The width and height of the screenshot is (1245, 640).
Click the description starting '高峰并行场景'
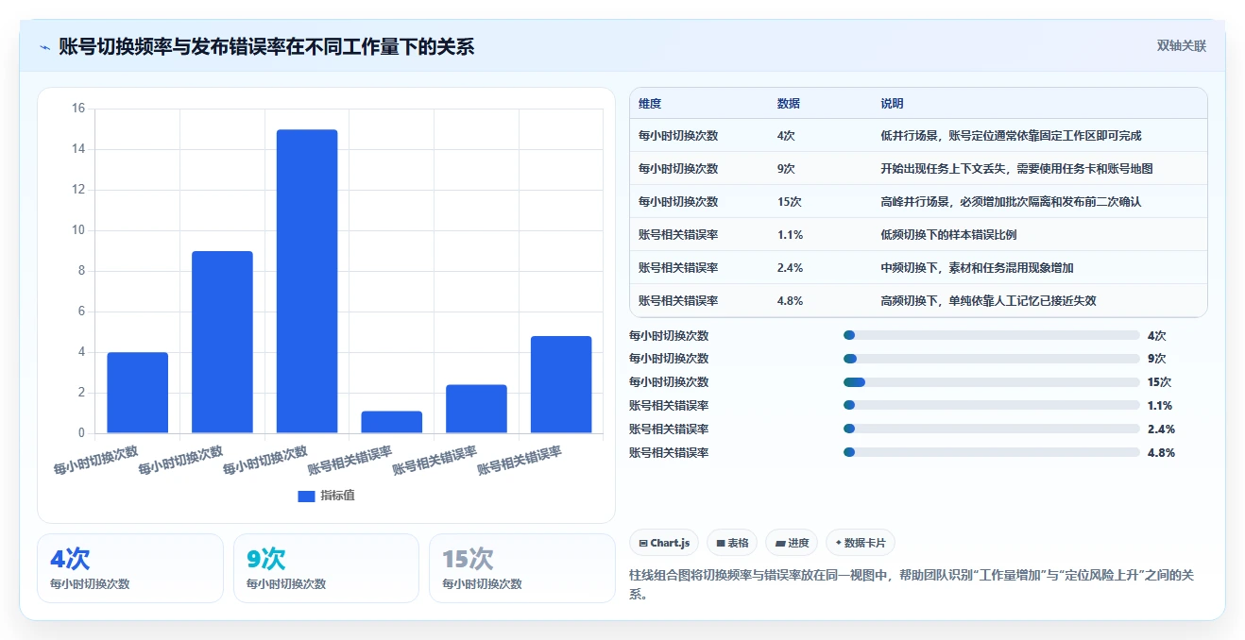[1011, 202]
